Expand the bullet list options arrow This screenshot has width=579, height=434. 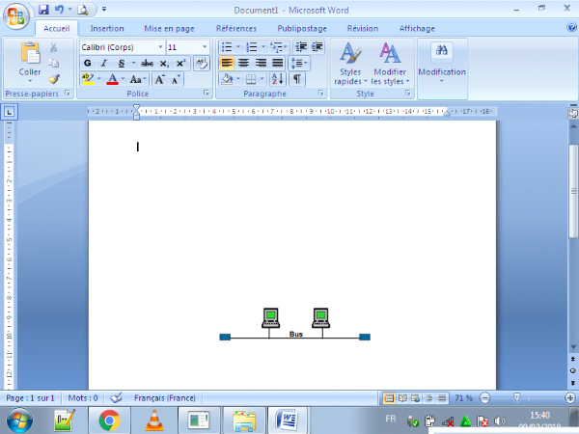(x=237, y=47)
